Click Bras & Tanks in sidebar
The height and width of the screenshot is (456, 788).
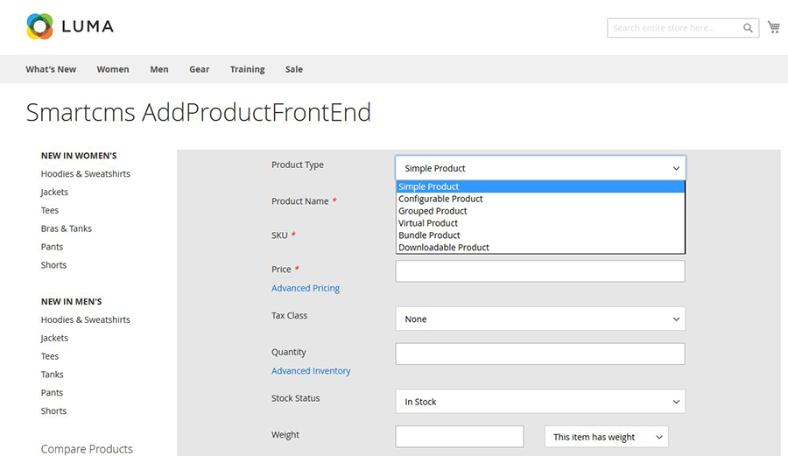click(67, 228)
